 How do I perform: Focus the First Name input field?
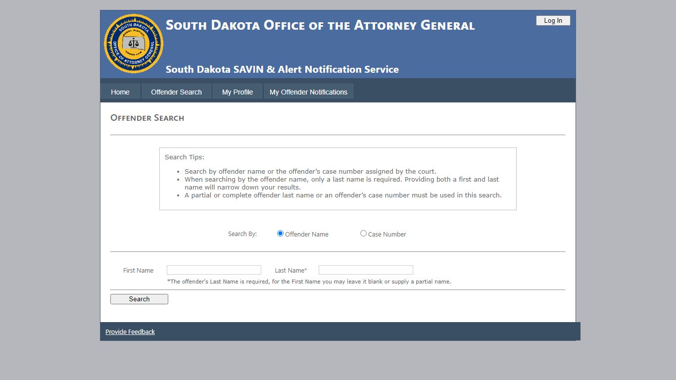tap(214, 270)
